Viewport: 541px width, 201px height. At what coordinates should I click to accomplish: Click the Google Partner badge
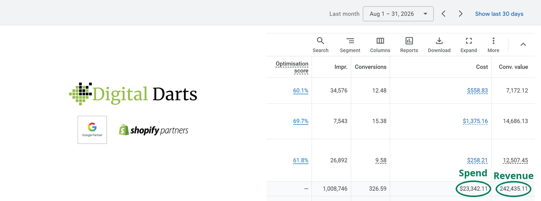tap(92, 130)
